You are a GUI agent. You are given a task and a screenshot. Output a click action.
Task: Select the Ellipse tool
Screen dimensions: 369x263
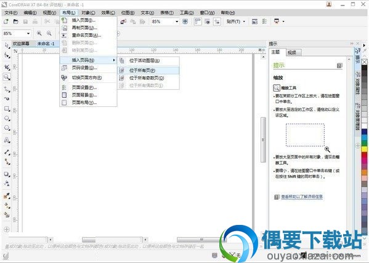coord(7,119)
